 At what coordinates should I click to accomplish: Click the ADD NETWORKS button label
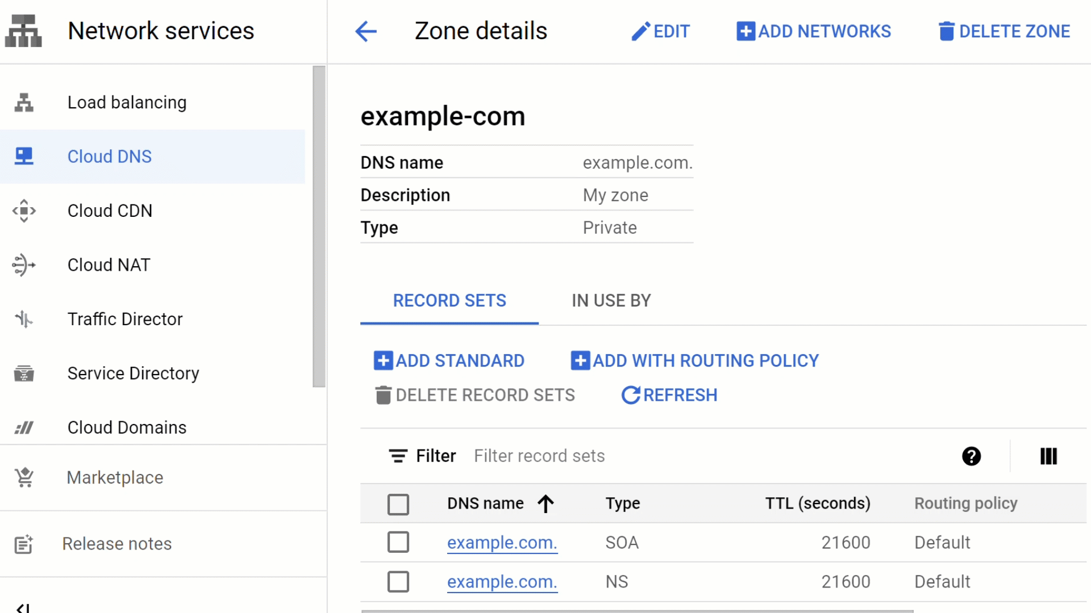825,31
